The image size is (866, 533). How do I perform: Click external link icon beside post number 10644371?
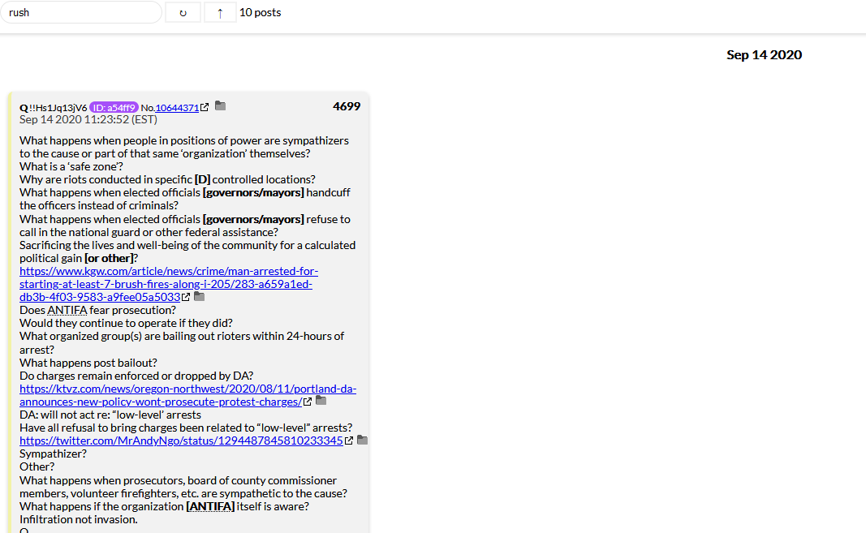click(205, 107)
